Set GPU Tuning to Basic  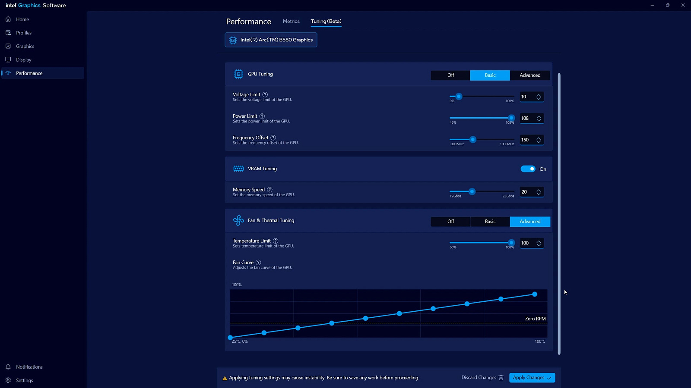[x=490, y=75]
